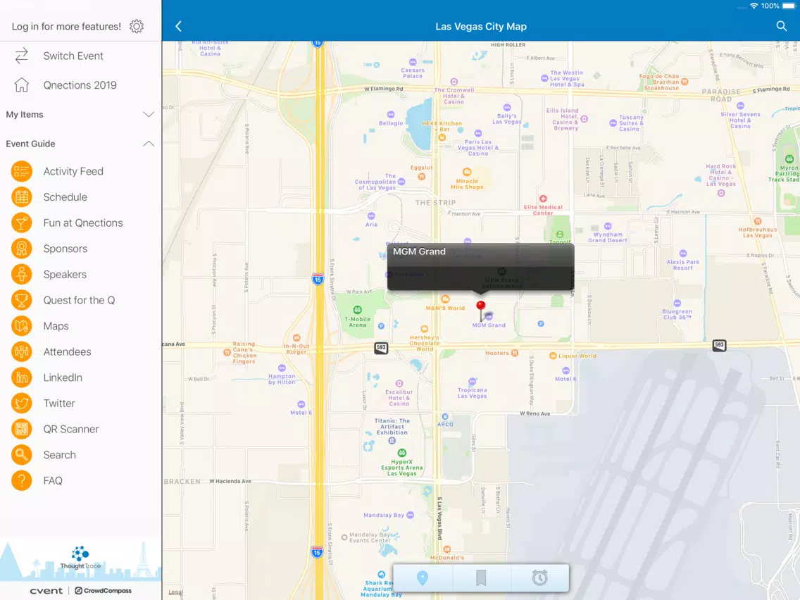Check the battery indicator in status bar
Screen dimensions: 800x600
click(789, 6)
